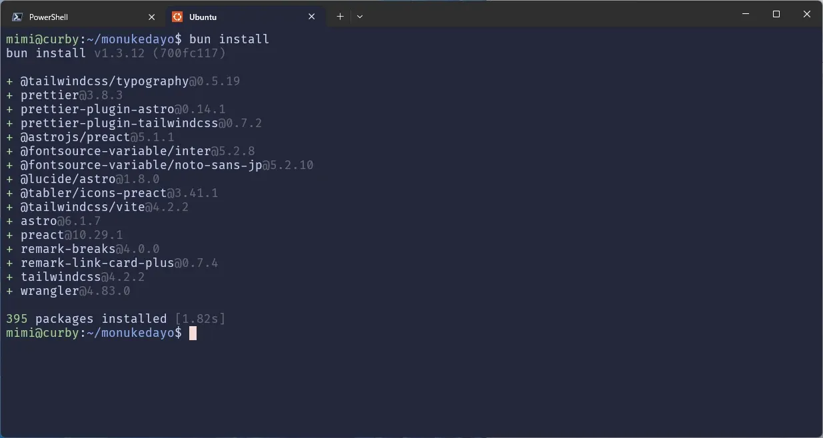Switch to the PowerShell tab
This screenshot has height=438, width=823.
[x=84, y=17]
